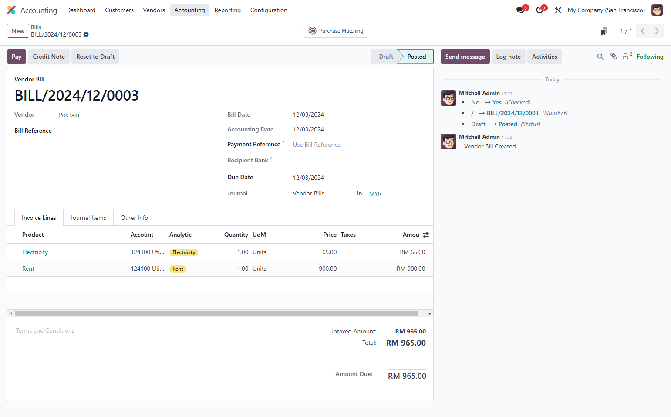Image resolution: width=671 pixels, height=417 pixels.
Task: Open the company switcher My Company (San Francisco)
Action: (x=606, y=10)
